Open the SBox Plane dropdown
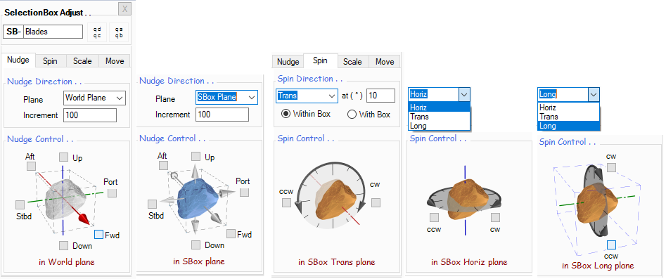666x279 pixels. pyautogui.click(x=226, y=97)
